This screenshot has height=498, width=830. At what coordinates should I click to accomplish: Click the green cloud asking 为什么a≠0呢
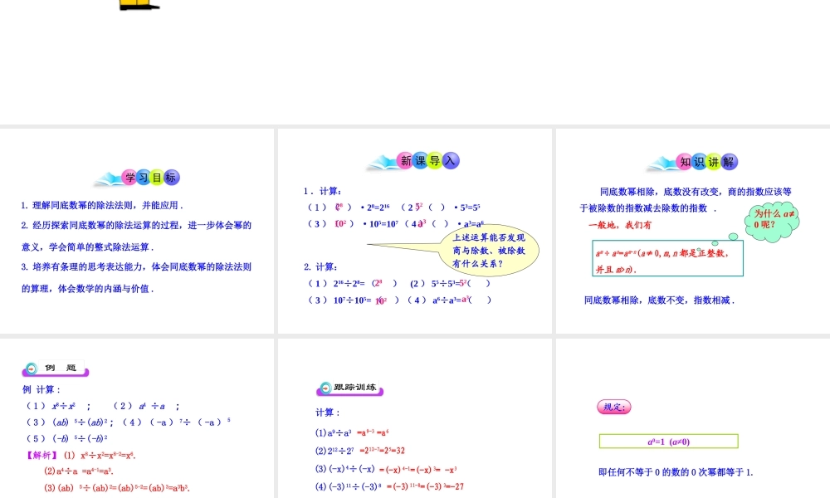770,220
